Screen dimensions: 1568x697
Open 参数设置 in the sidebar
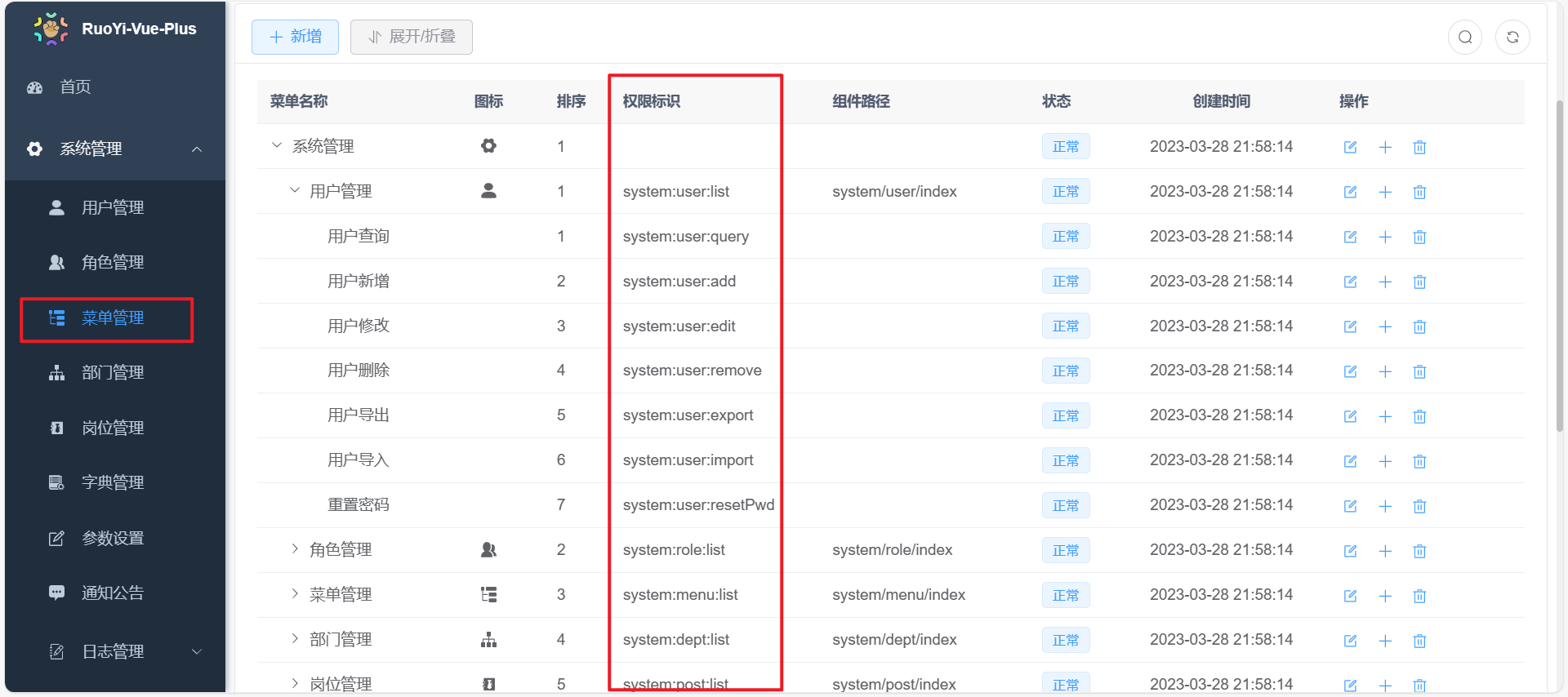pos(115,538)
